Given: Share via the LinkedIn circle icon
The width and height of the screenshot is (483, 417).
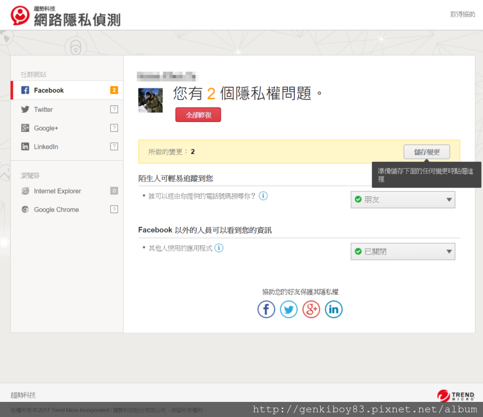Looking at the screenshot, I should pos(333,309).
